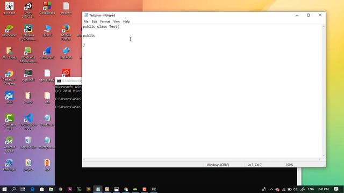This screenshot has height=193, width=344.
Task: Open the File menu in Notepad
Action: point(86,21)
